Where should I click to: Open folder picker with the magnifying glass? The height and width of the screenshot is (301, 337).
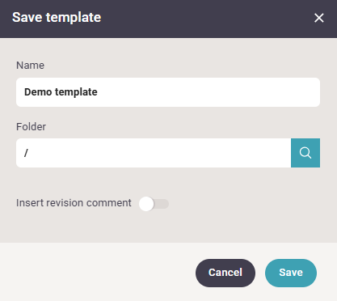tap(305, 153)
